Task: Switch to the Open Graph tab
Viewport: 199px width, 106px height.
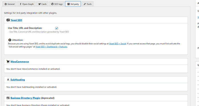Action: pyautogui.click(x=26, y=4)
